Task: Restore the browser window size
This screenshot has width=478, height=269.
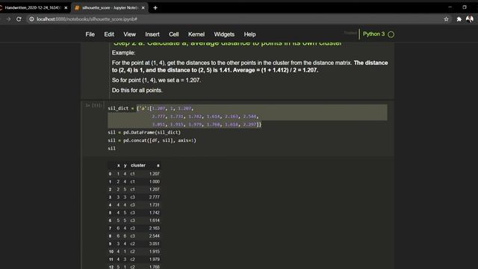Action: tap(465, 7)
